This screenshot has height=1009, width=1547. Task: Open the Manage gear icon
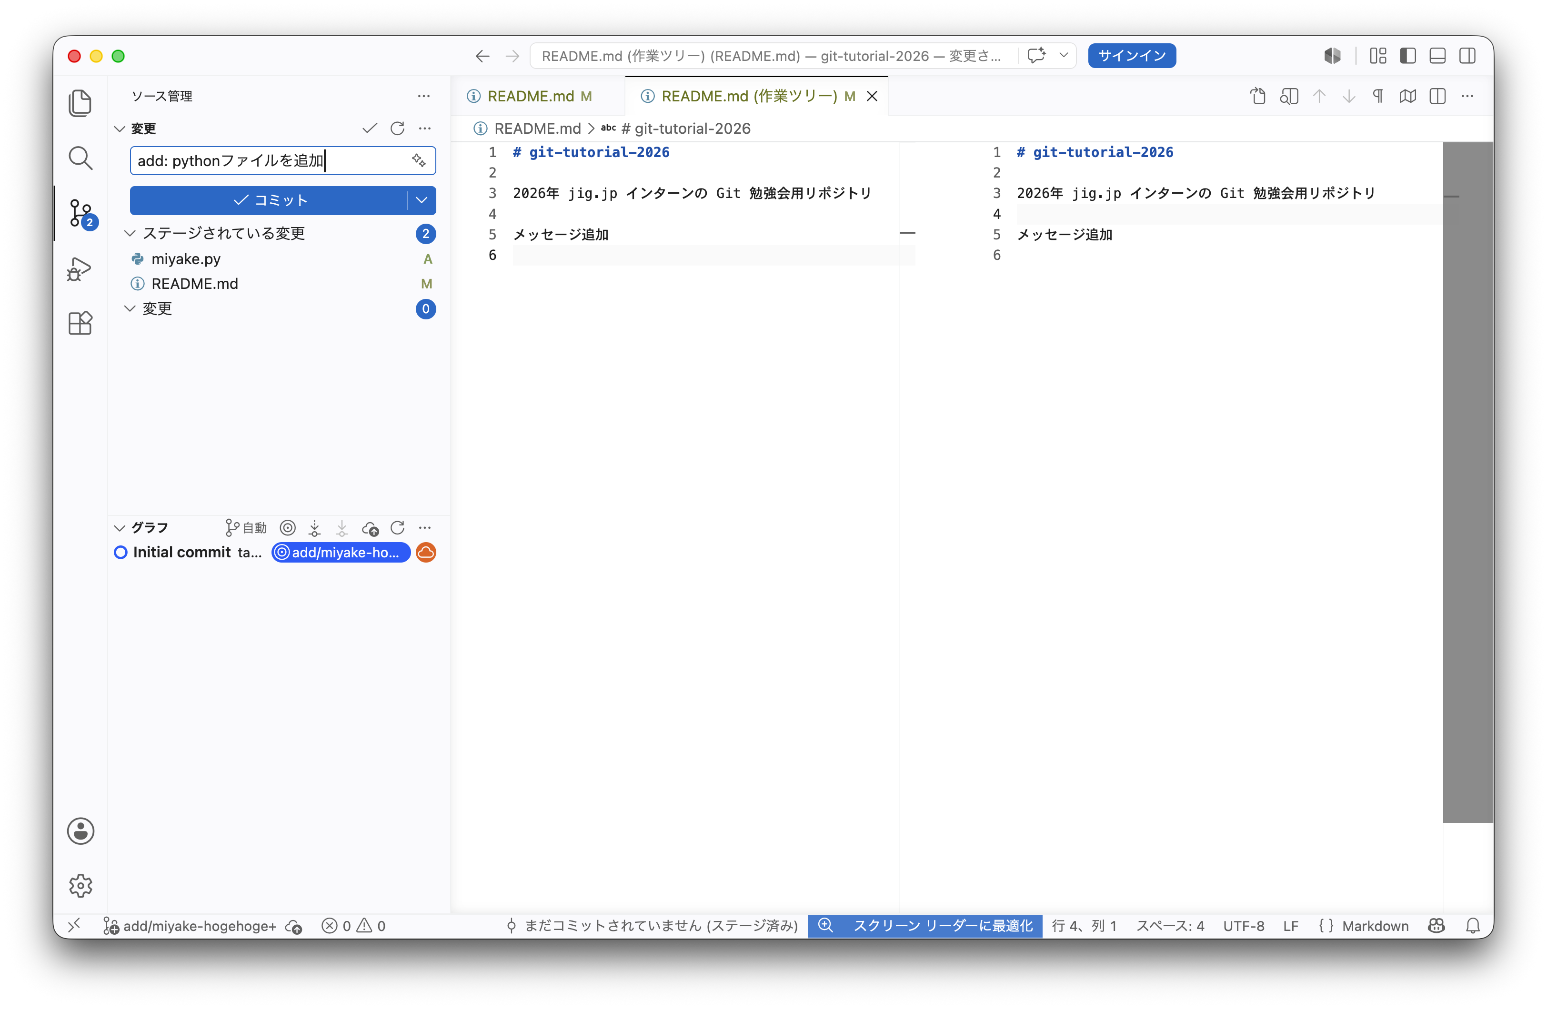[80, 886]
